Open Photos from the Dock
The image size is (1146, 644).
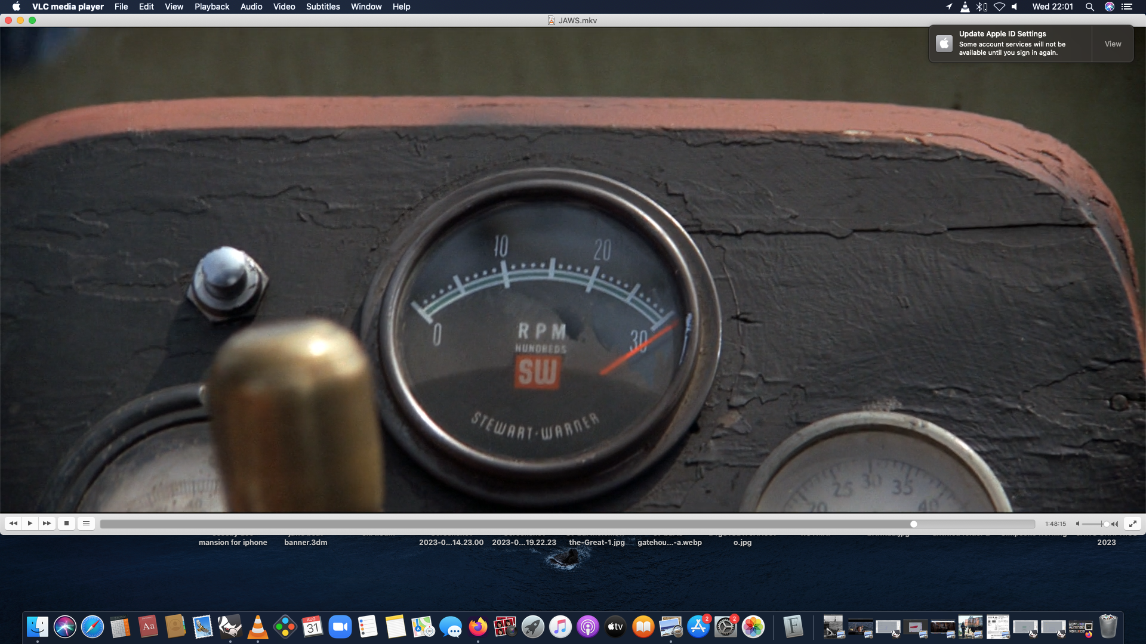click(x=753, y=627)
